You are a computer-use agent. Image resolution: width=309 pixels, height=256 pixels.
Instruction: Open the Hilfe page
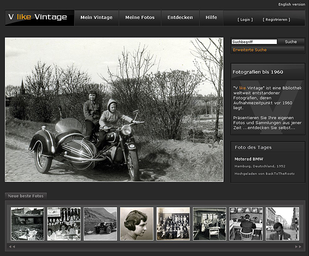coord(211,18)
